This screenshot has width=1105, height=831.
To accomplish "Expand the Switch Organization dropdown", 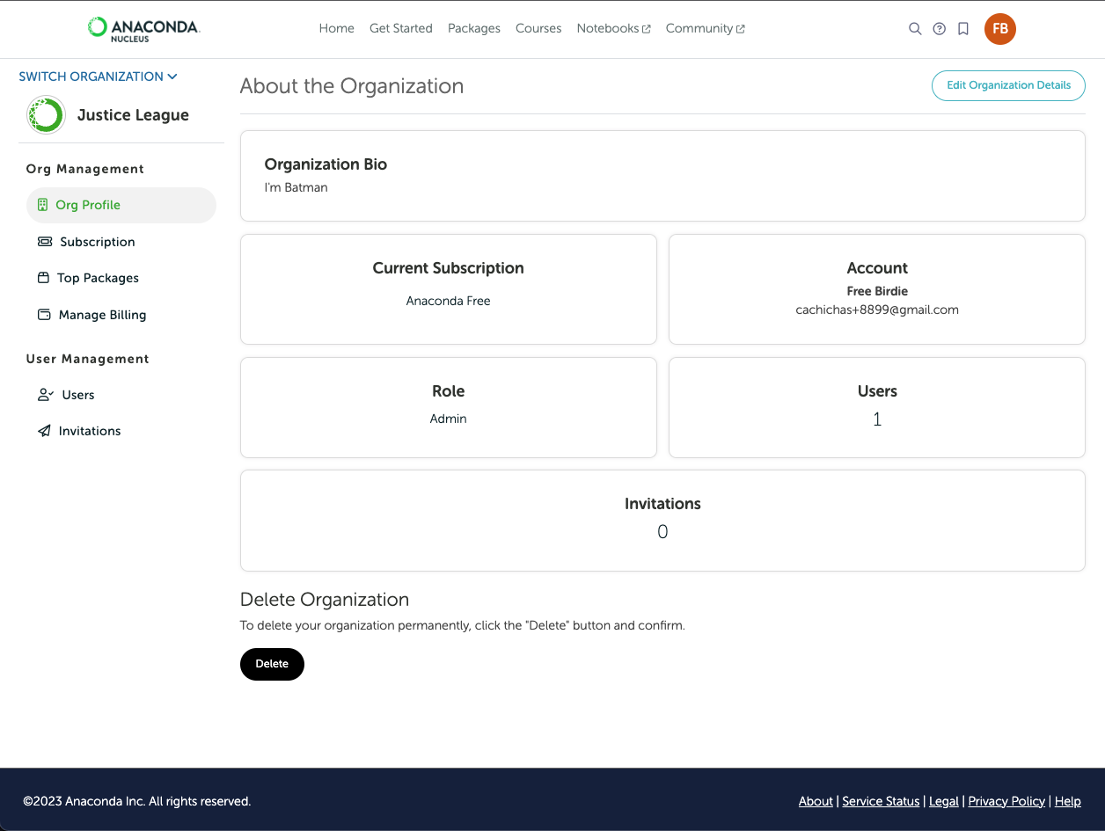I will click(98, 77).
